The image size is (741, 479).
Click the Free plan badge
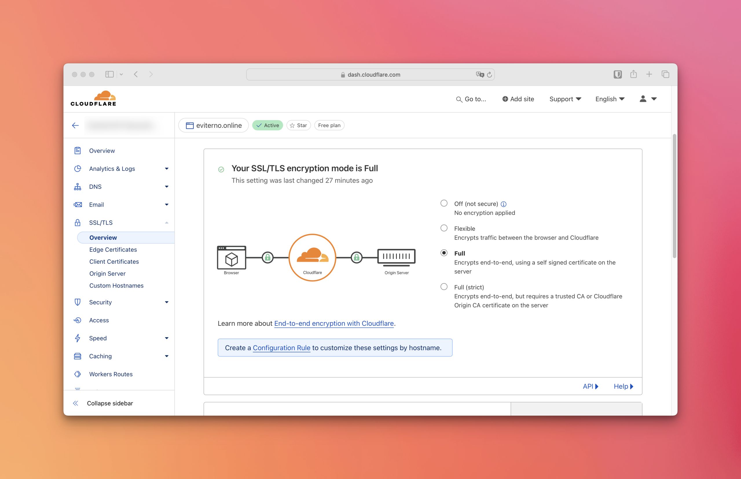pos(329,125)
